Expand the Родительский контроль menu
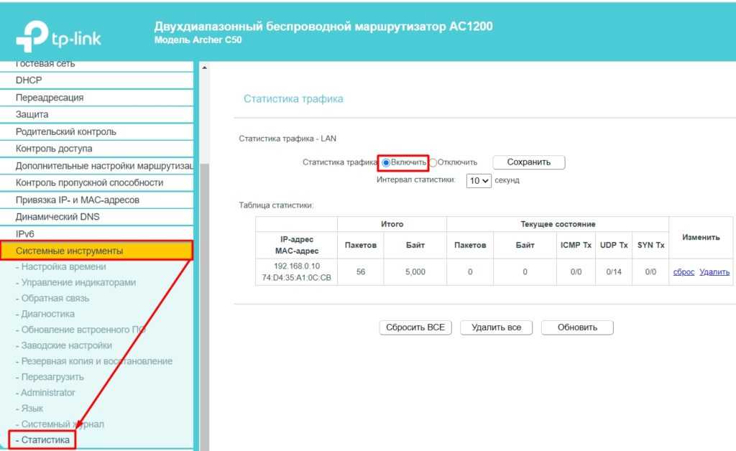Screen dimensions: 736x451 pyautogui.click(x=65, y=131)
